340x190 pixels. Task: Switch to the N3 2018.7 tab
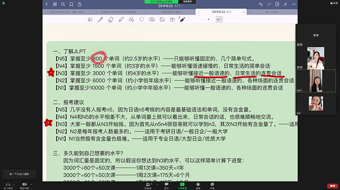(272, 12)
